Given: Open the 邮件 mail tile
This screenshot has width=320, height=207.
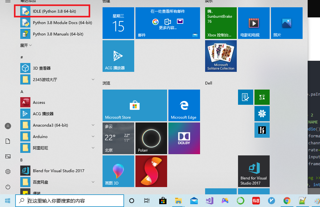Looking at the screenshot, I should [168, 23].
